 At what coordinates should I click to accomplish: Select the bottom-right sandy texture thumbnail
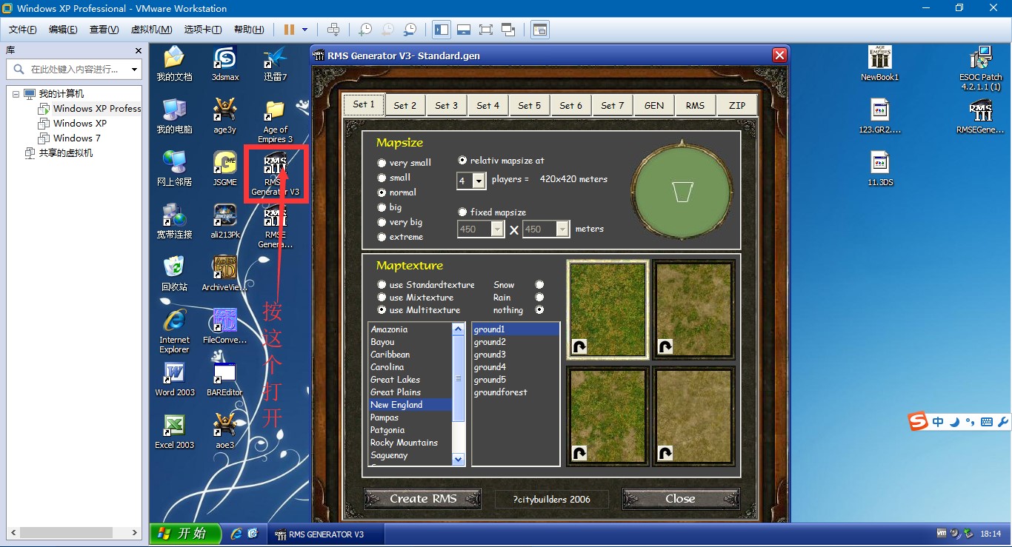(x=693, y=416)
